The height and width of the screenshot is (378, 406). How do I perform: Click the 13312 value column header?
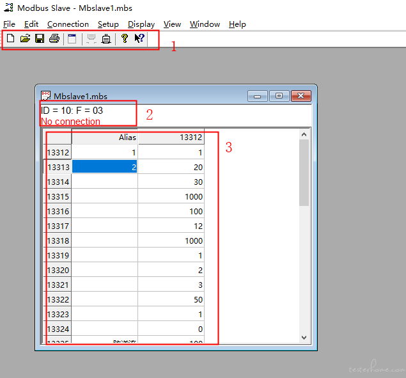(171, 137)
